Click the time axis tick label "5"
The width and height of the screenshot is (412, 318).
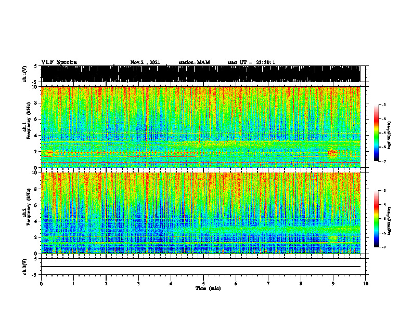pos(203,284)
